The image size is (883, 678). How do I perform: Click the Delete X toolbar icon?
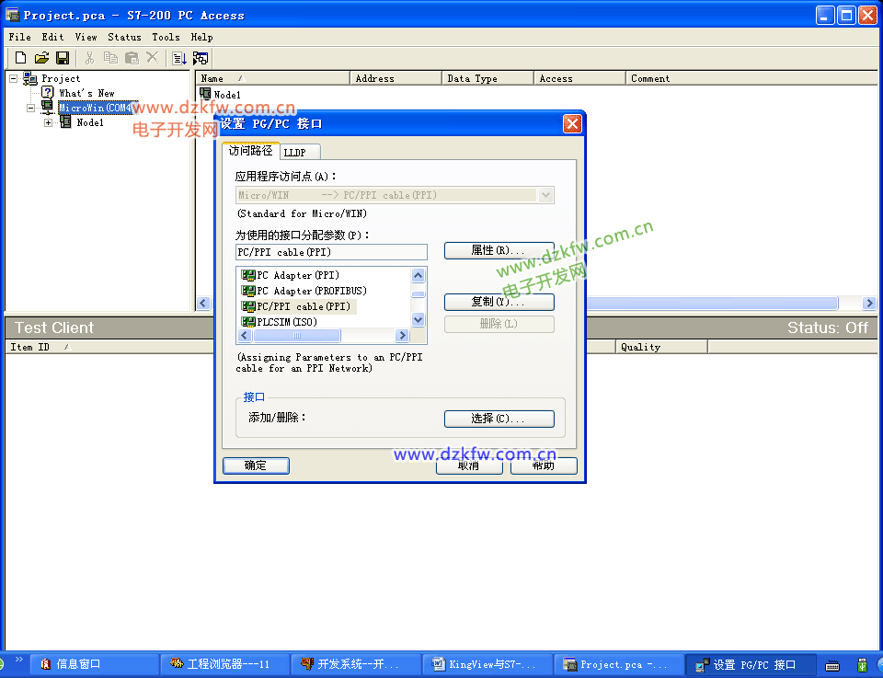click(153, 58)
